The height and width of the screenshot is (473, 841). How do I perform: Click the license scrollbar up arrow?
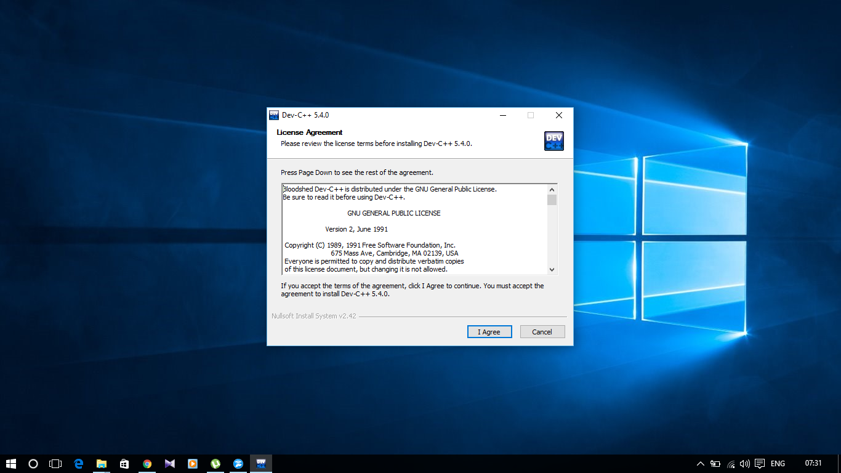(x=552, y=189)
